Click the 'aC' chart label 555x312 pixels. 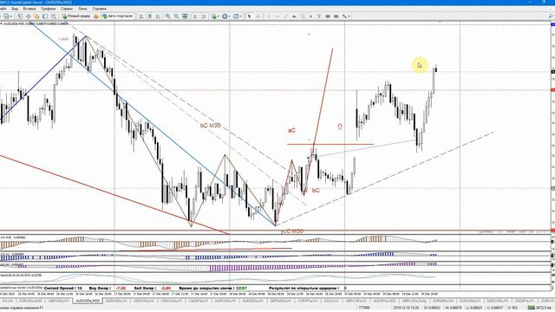click(291, 131)
